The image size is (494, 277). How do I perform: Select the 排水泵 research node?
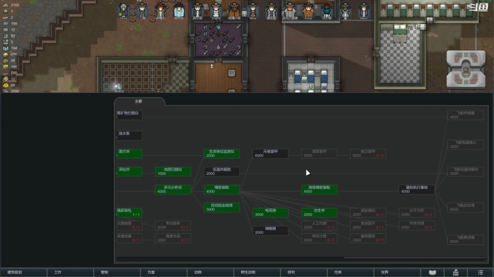[129, 136]
